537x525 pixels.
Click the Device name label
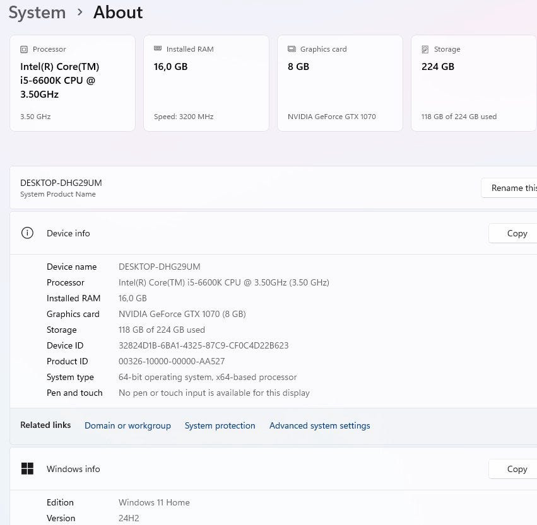click(71, 267)
